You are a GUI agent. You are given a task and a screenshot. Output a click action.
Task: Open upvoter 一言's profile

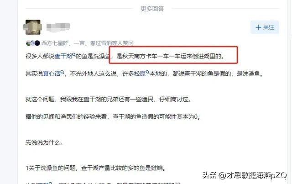[79, 43]
